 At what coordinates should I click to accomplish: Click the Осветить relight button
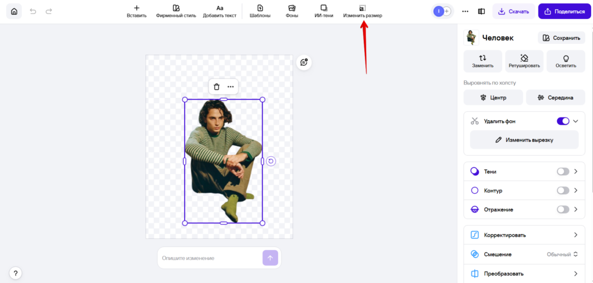(x=566, y=61)
